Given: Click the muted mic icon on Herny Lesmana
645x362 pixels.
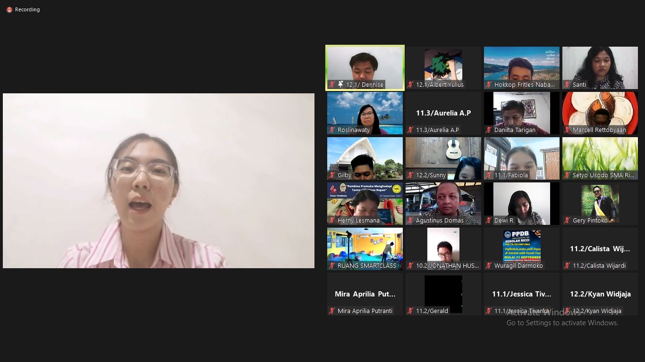Looking at the screenshot, I should click(332, 221).
